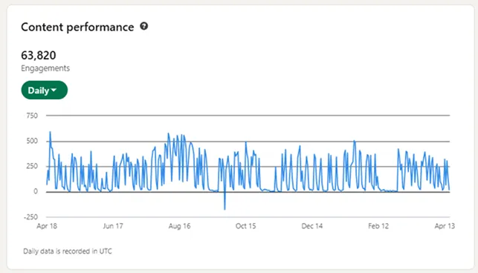Click the 63,820 engagements total
The width and height of the screenshot is (478, 273).
click(39, 55)
